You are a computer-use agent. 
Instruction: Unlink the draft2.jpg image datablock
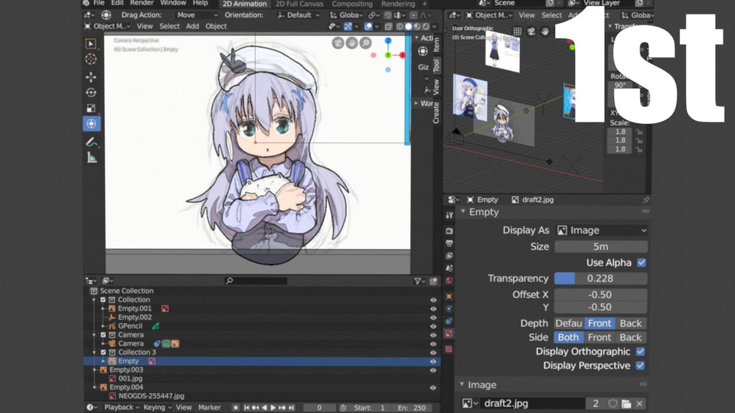point(639,403)
